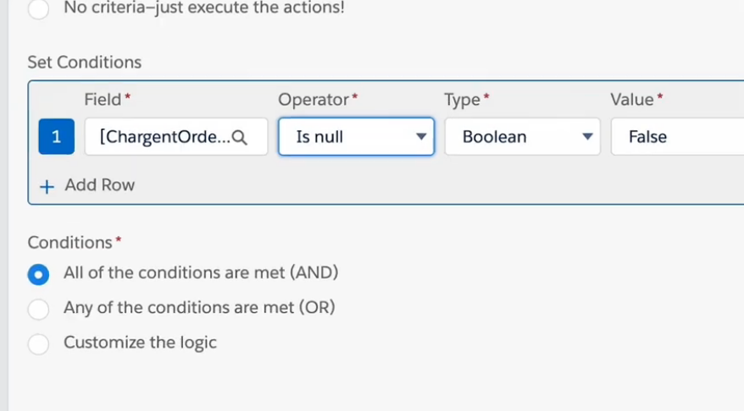744x411 pixels.
Task: Open the Value dropdown showing 'False'
Action: pyautogui.click(x=676, y=137)
